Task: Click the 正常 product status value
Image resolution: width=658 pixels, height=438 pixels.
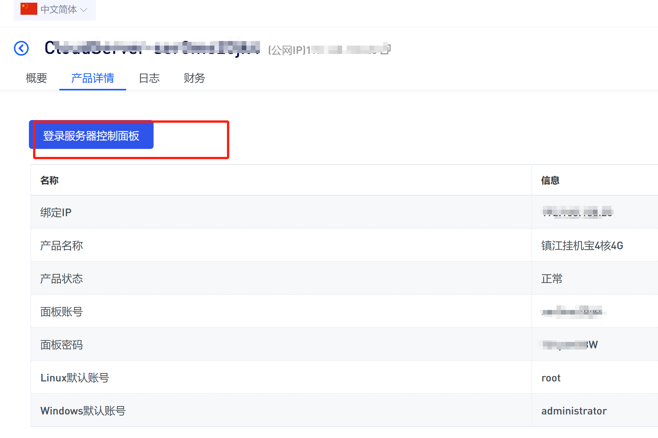Action: 552,279
